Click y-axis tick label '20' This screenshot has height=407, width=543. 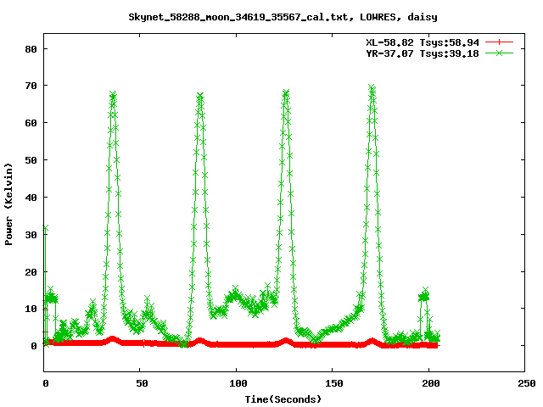click(31, 272)
